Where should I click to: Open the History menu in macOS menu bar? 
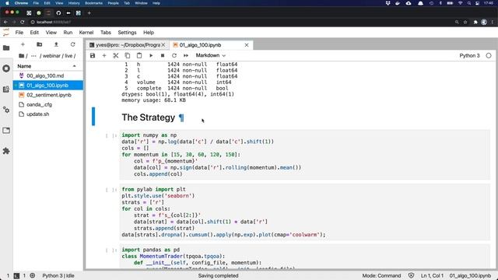click(74, 3)
